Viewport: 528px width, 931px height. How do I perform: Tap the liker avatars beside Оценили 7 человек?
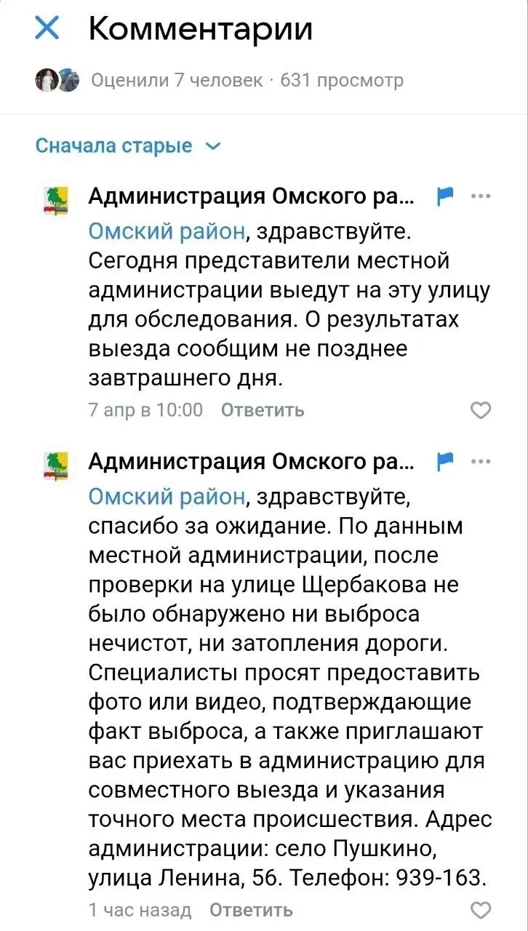57,80
